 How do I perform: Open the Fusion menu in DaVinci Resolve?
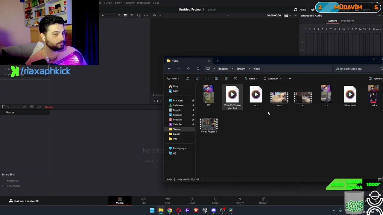tap(108, 3)
